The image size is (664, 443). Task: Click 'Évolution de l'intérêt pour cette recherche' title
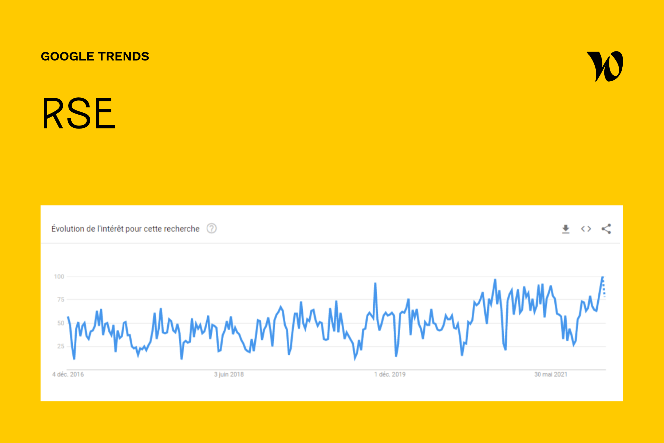coord(125,229)
